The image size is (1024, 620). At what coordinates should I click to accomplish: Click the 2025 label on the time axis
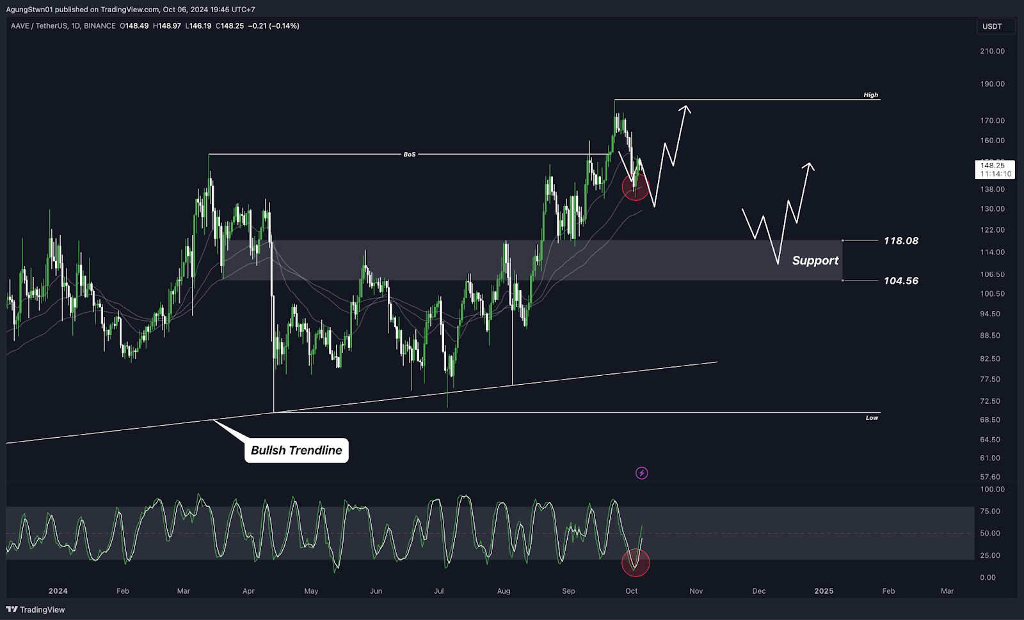coord(824,591)
